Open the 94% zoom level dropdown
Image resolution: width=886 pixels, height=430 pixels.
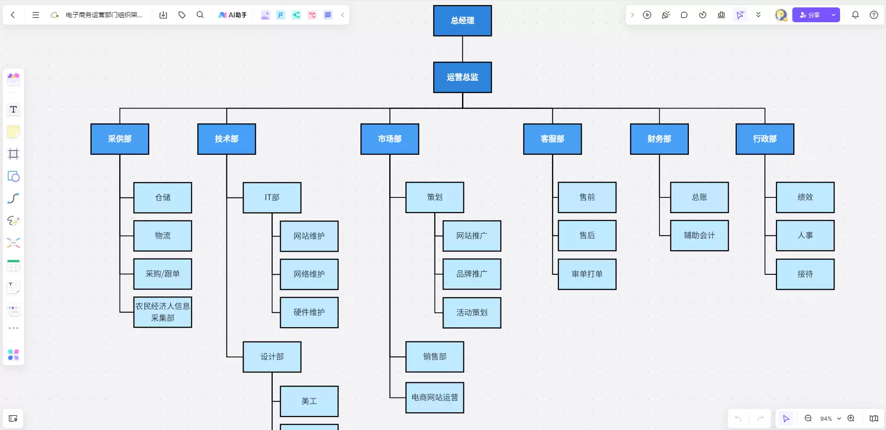click(830, 418)
